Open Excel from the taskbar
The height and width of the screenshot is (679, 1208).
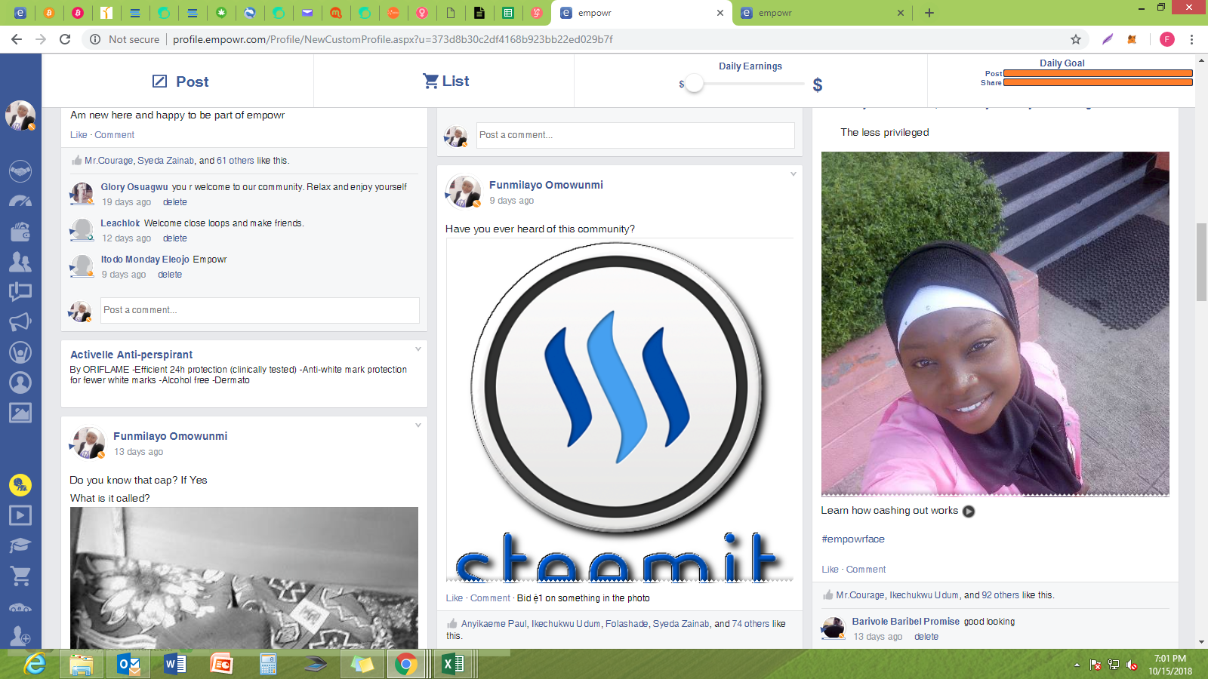click(x=452, y=664)
